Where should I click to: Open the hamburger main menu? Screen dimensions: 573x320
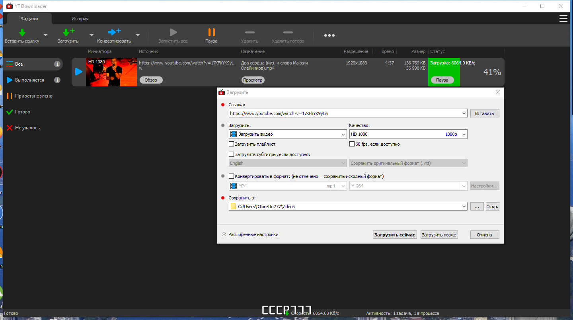[x=563, y=19]
